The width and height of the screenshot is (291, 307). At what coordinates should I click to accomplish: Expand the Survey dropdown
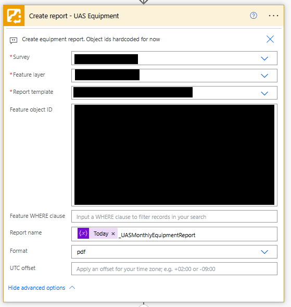click(x=264, y=58)
